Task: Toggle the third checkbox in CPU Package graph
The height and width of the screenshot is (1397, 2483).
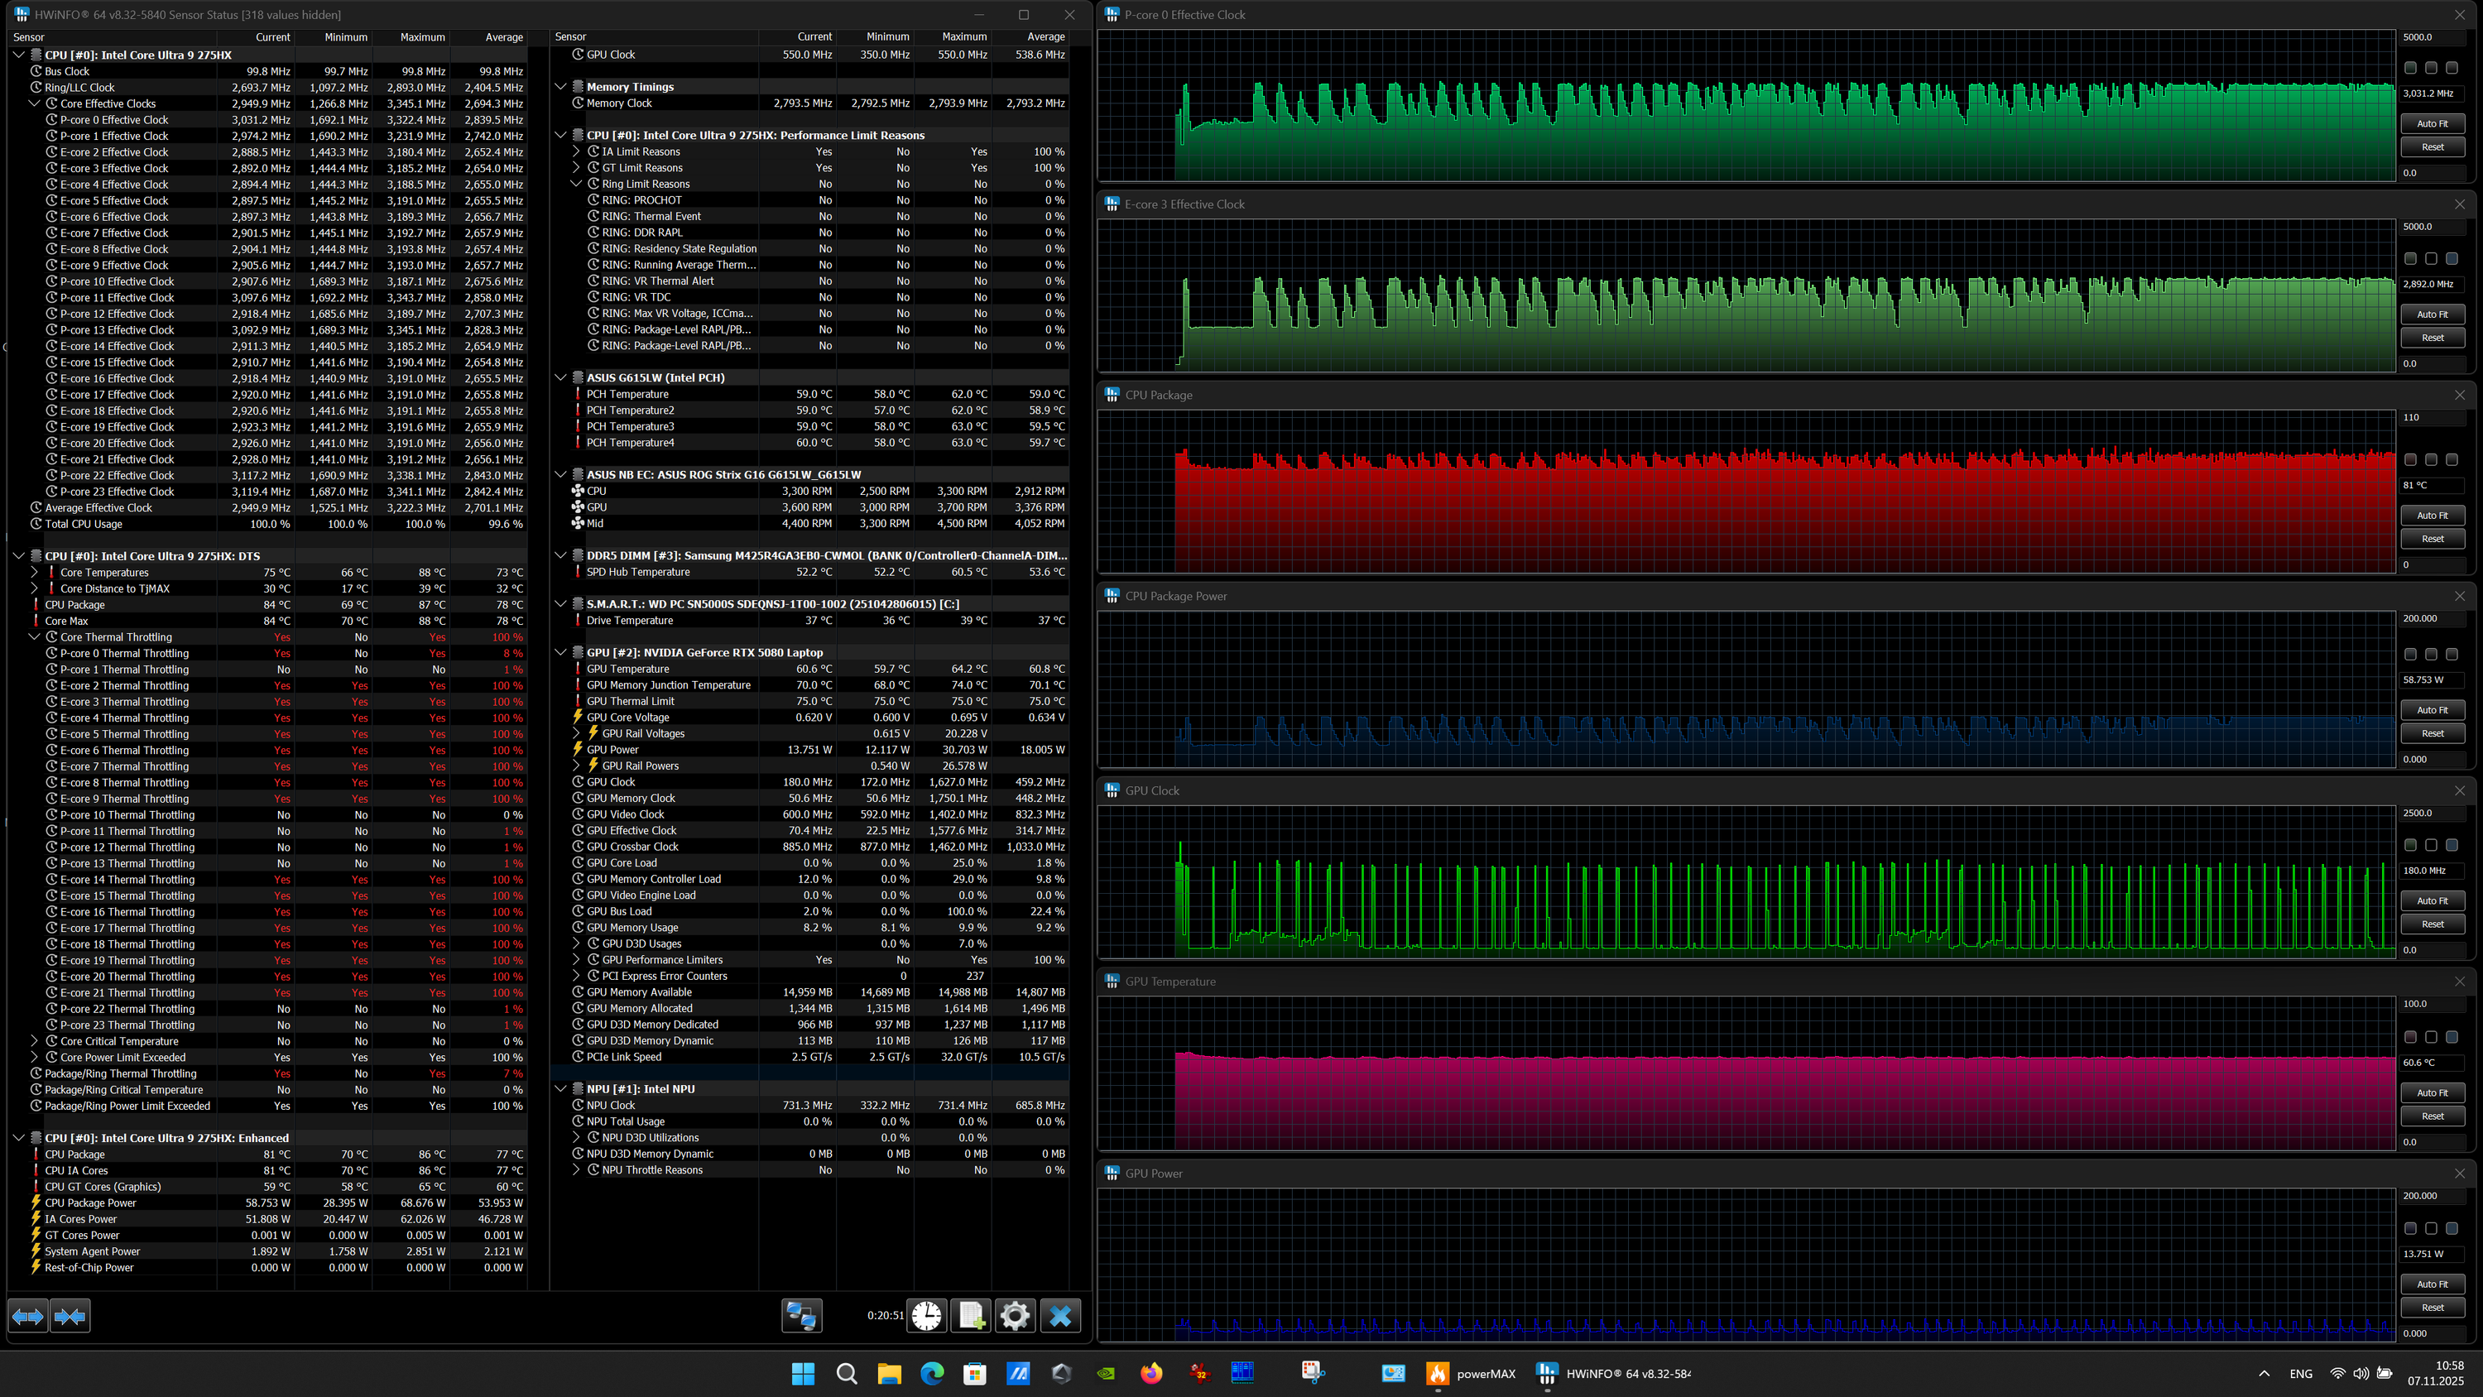Action: click(2452, 460)
